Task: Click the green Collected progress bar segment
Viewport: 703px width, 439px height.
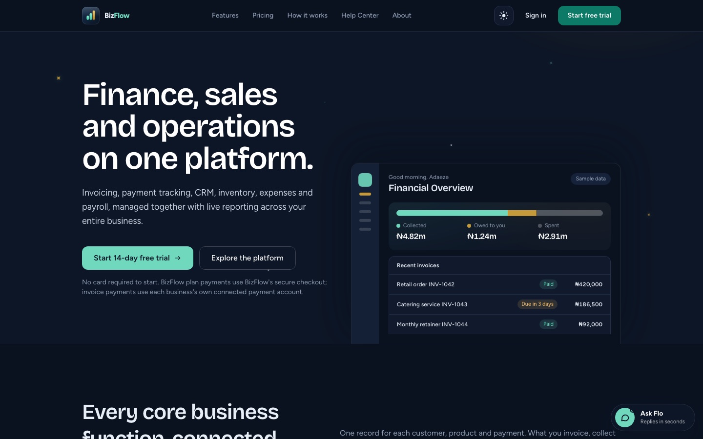Action: (452, 213)
